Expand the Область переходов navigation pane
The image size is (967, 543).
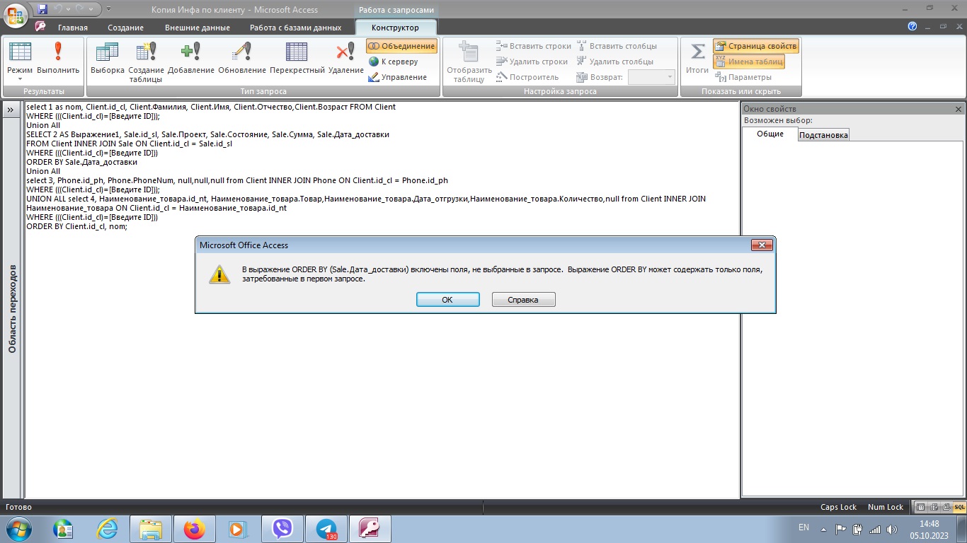coord(12,110)
